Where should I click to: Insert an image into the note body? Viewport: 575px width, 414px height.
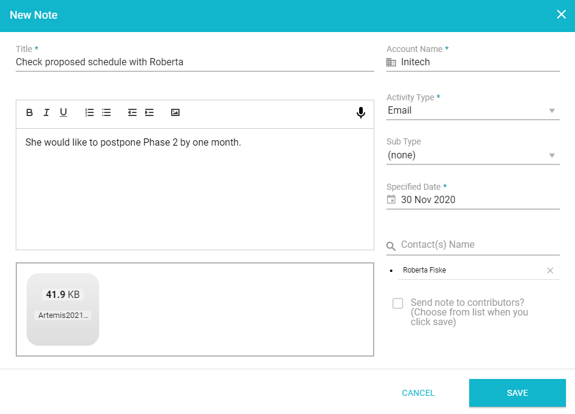(x=175, y=112)
